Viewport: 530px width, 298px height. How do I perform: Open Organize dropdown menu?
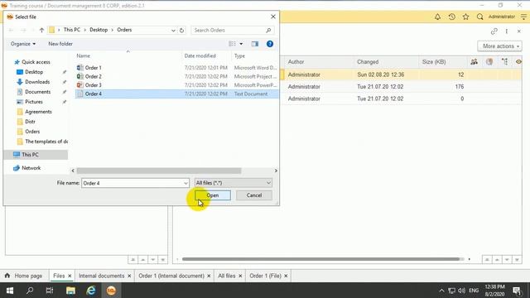[x=23, y=44]
